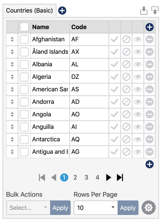Image resolution: width=162 pixels, height=222 pixels.
Task: Disable the Albania row with prohibit icon
Action: (126, 64)
